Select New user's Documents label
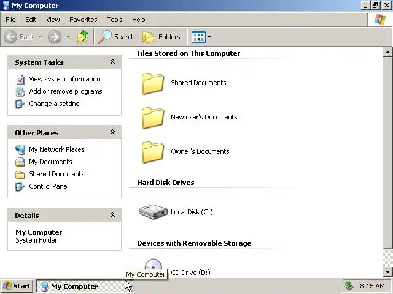The image size is (393, 294). 204,117
